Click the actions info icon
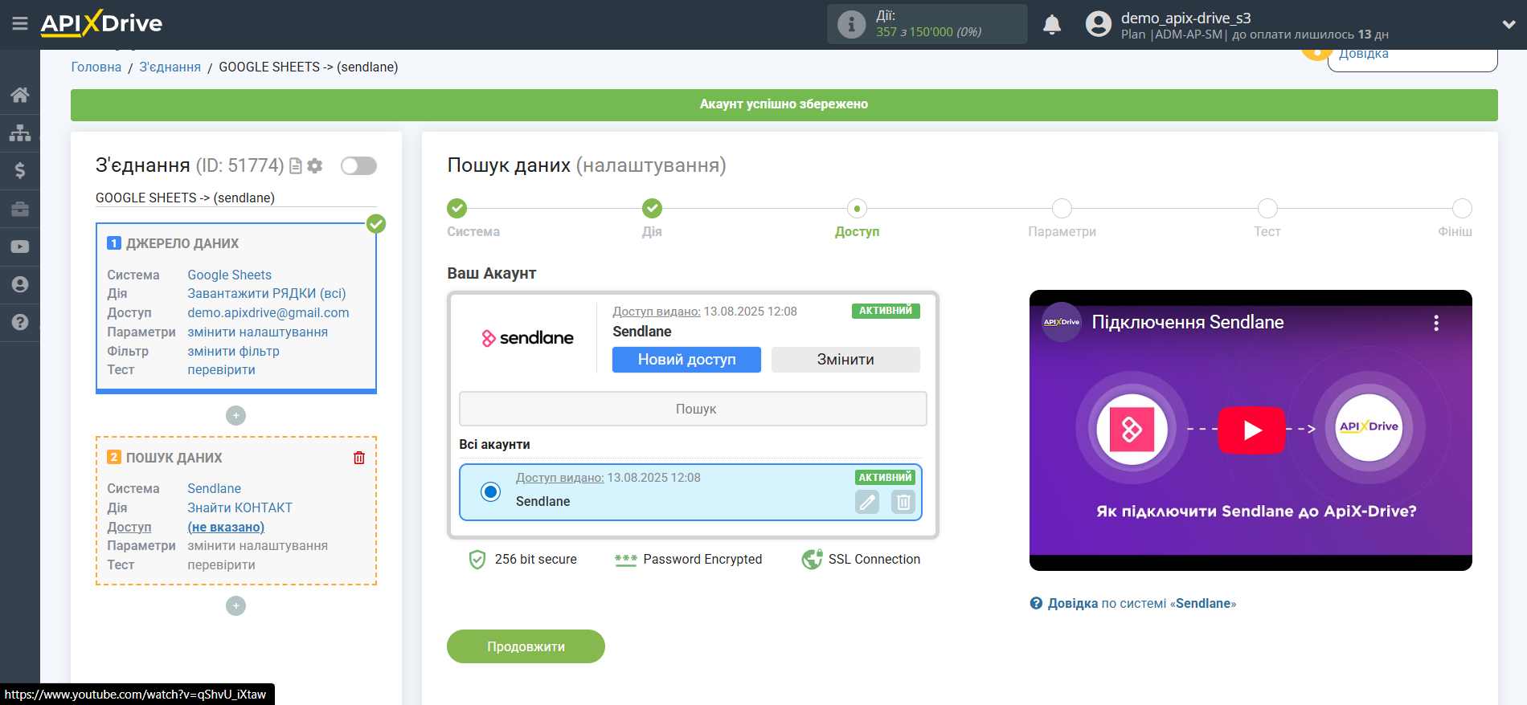 pyautogui.click(x=852, y=24)
